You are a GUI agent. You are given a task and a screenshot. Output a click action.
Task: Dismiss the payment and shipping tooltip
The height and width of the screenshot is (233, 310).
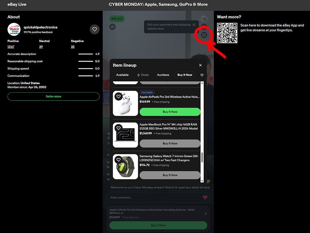(194, 25)
